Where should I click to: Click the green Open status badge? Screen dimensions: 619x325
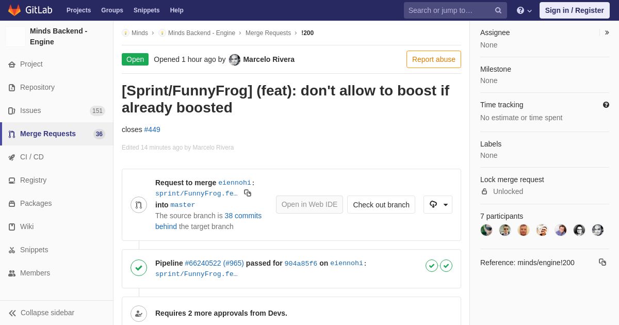[x=135, y=59]
